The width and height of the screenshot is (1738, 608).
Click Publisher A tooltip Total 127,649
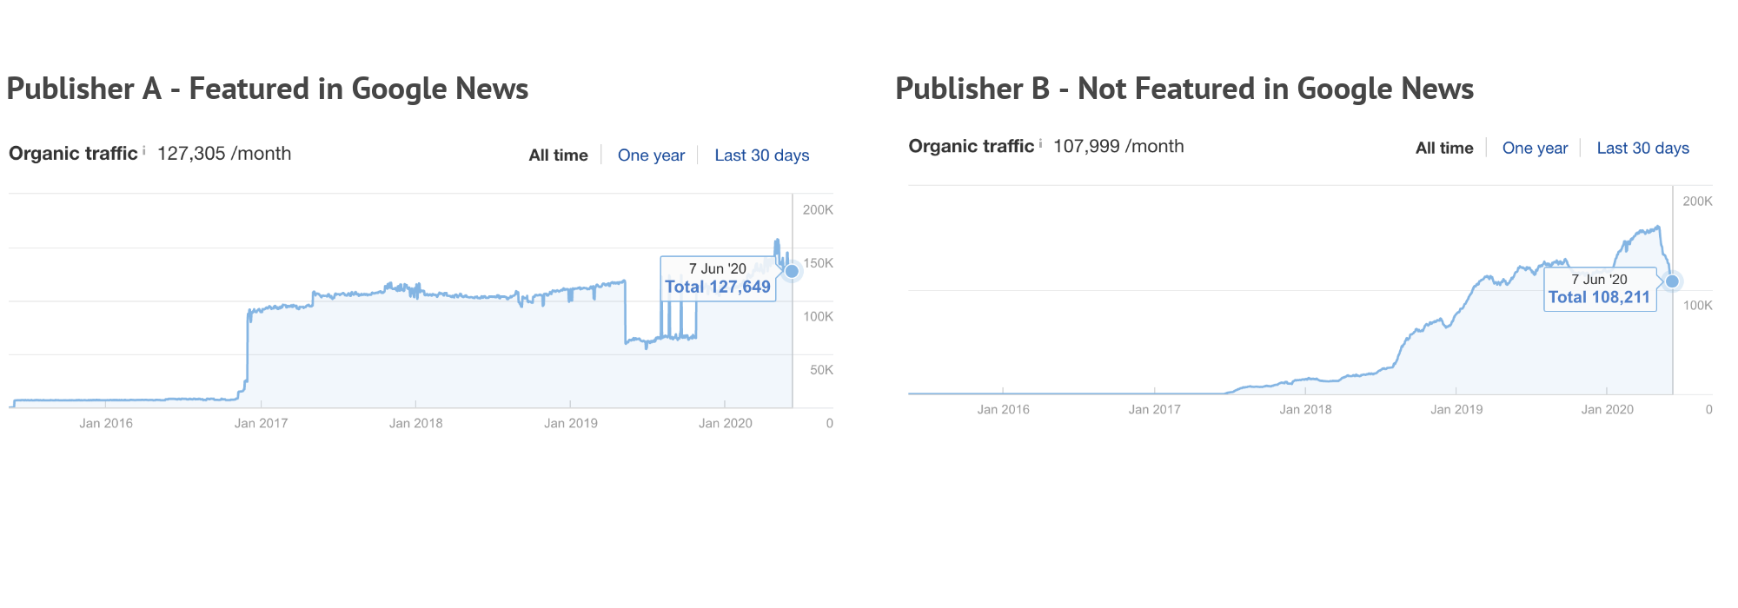coord(718,287)
